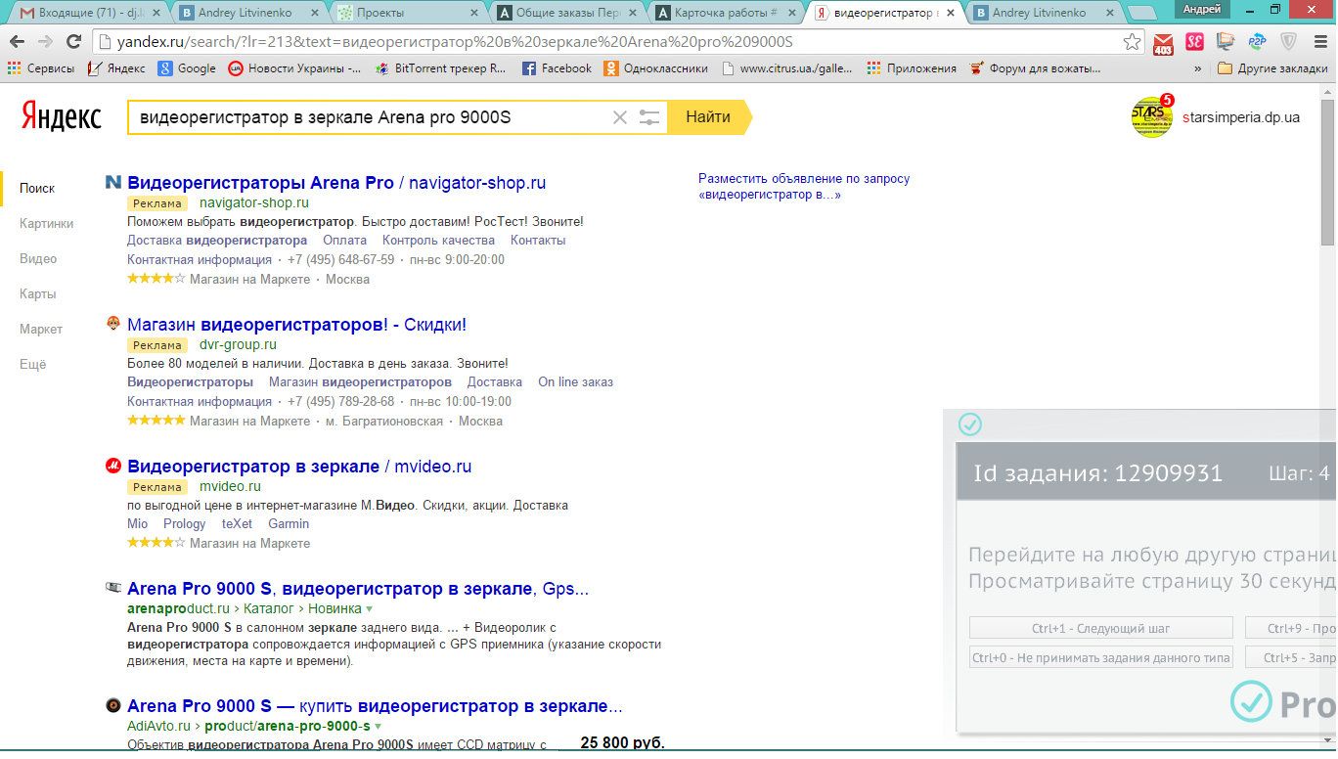
Task: Open the navigator-shop.ru favicon
Action: 113,182
